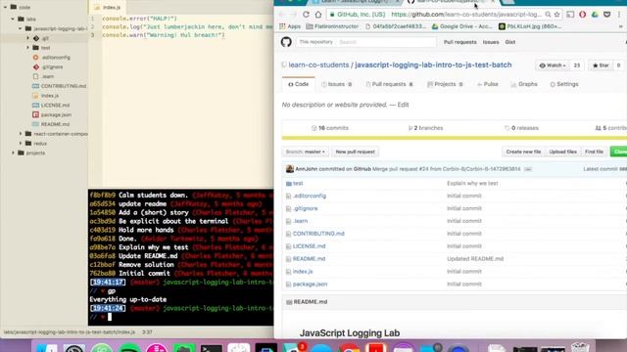Open LICENSE.md on GitHub
Screen dimensions: 627x352
(x=310, y=246)
